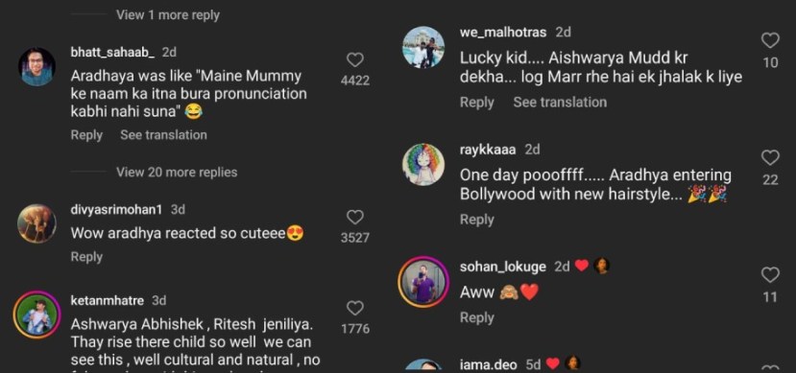
Task: Like divyasrimohan1's comment with heart icon
Action: pyautogui.click(x=355, y=218)
